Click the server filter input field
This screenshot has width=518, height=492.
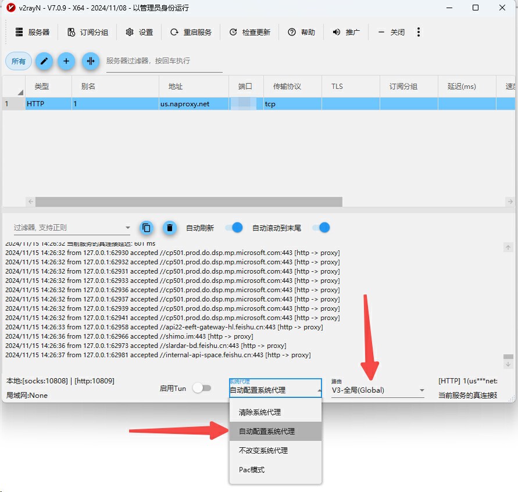pyautogui.click(x=164, y=61)
